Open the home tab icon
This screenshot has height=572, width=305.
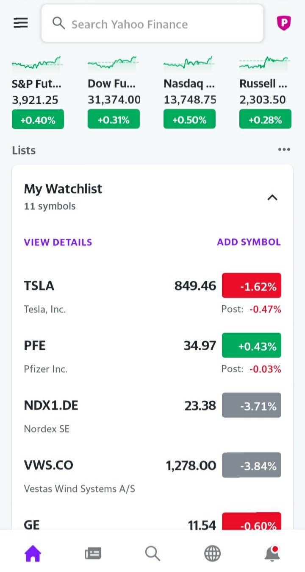tap(33, 553)
